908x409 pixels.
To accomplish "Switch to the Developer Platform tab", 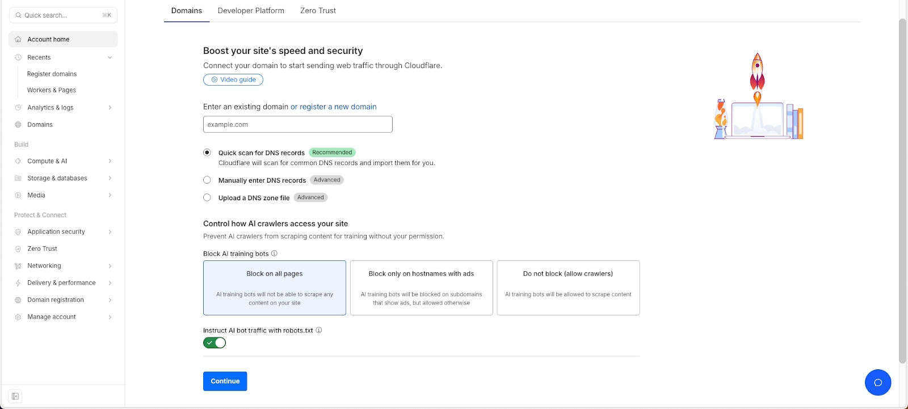I will 251,11.
